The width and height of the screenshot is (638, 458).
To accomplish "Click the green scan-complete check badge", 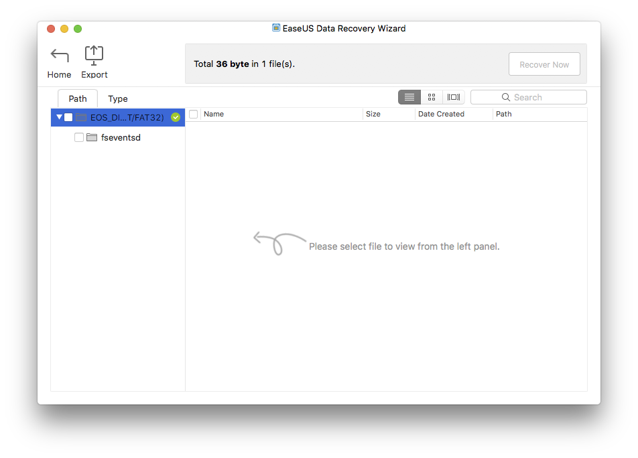I will point(176,117).
